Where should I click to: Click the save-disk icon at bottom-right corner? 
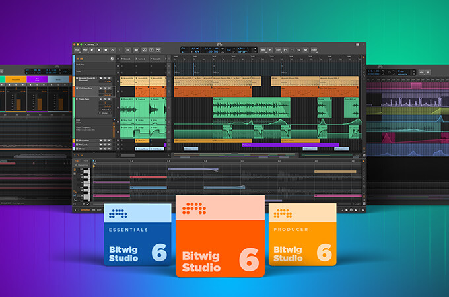pos(363,210)
